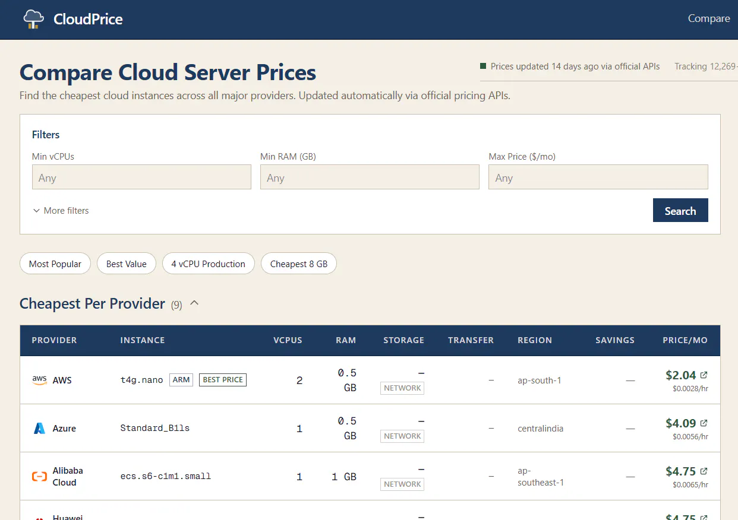738x520 pixels.
Task: Click the ecs.s6-c1m1.small instance name
Action: point(166,476)
